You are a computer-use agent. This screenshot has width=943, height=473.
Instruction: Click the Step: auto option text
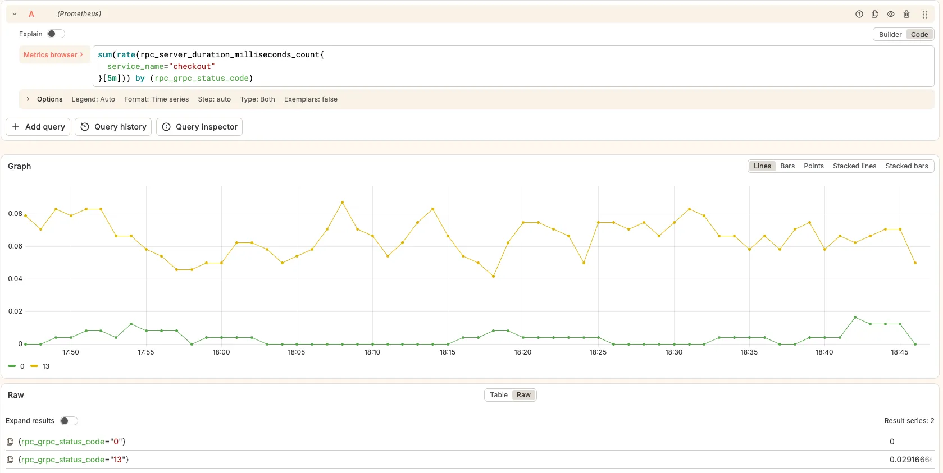pos(214,99)
